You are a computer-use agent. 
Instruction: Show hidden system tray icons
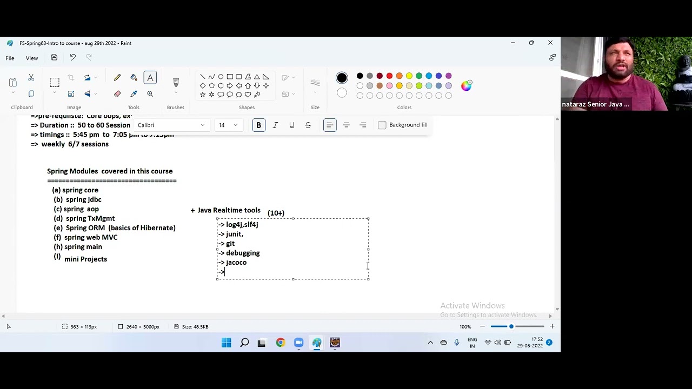[430, 343]
